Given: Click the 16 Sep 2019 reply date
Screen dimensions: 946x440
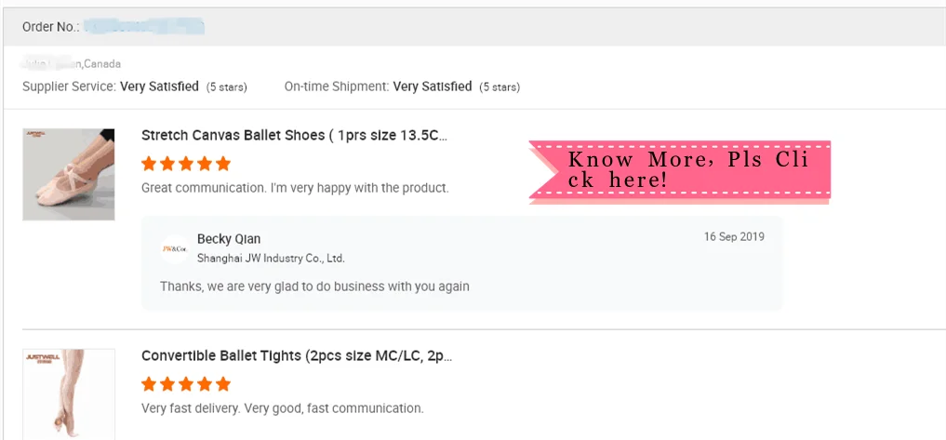Looking at the screenshot, I should (733, 236).
